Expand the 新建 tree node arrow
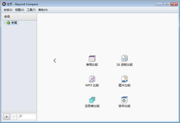 tap(4, 23)
